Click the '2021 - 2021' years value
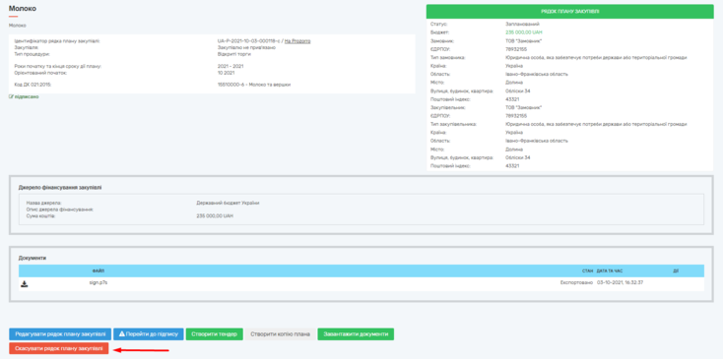This screenshot has height=359, width=723. click(x=230, y=66)
